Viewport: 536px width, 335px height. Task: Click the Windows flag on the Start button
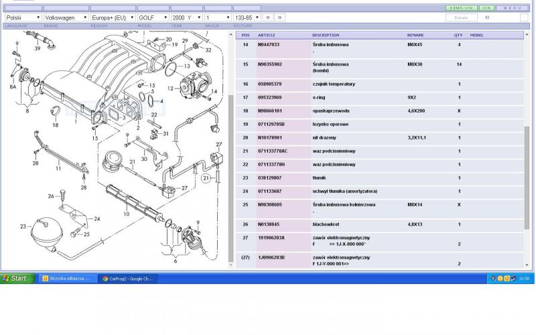(x=6, y=279)
